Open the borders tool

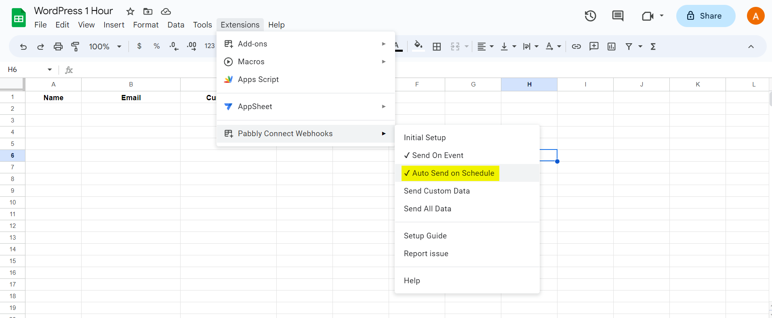click(437, 46)
